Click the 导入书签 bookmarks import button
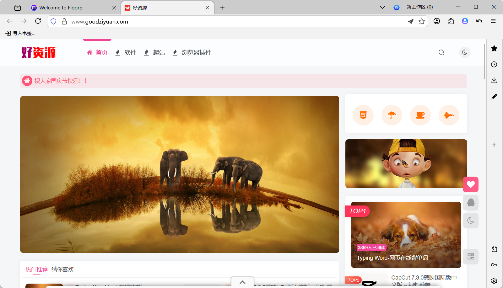This screenshot has height=288, width=503. 21,33
